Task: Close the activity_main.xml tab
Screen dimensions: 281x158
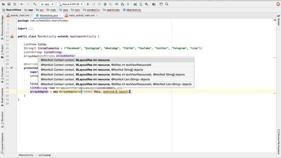Action: [31, 15]
